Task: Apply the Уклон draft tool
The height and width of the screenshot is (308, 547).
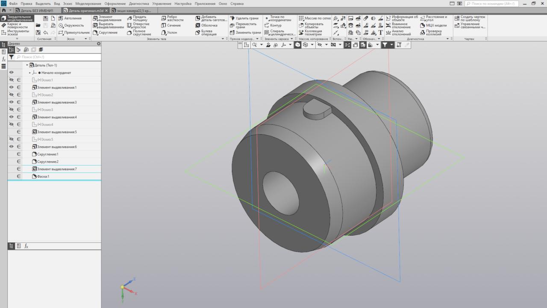Action: pyautogui.click(x=169, y=33)
